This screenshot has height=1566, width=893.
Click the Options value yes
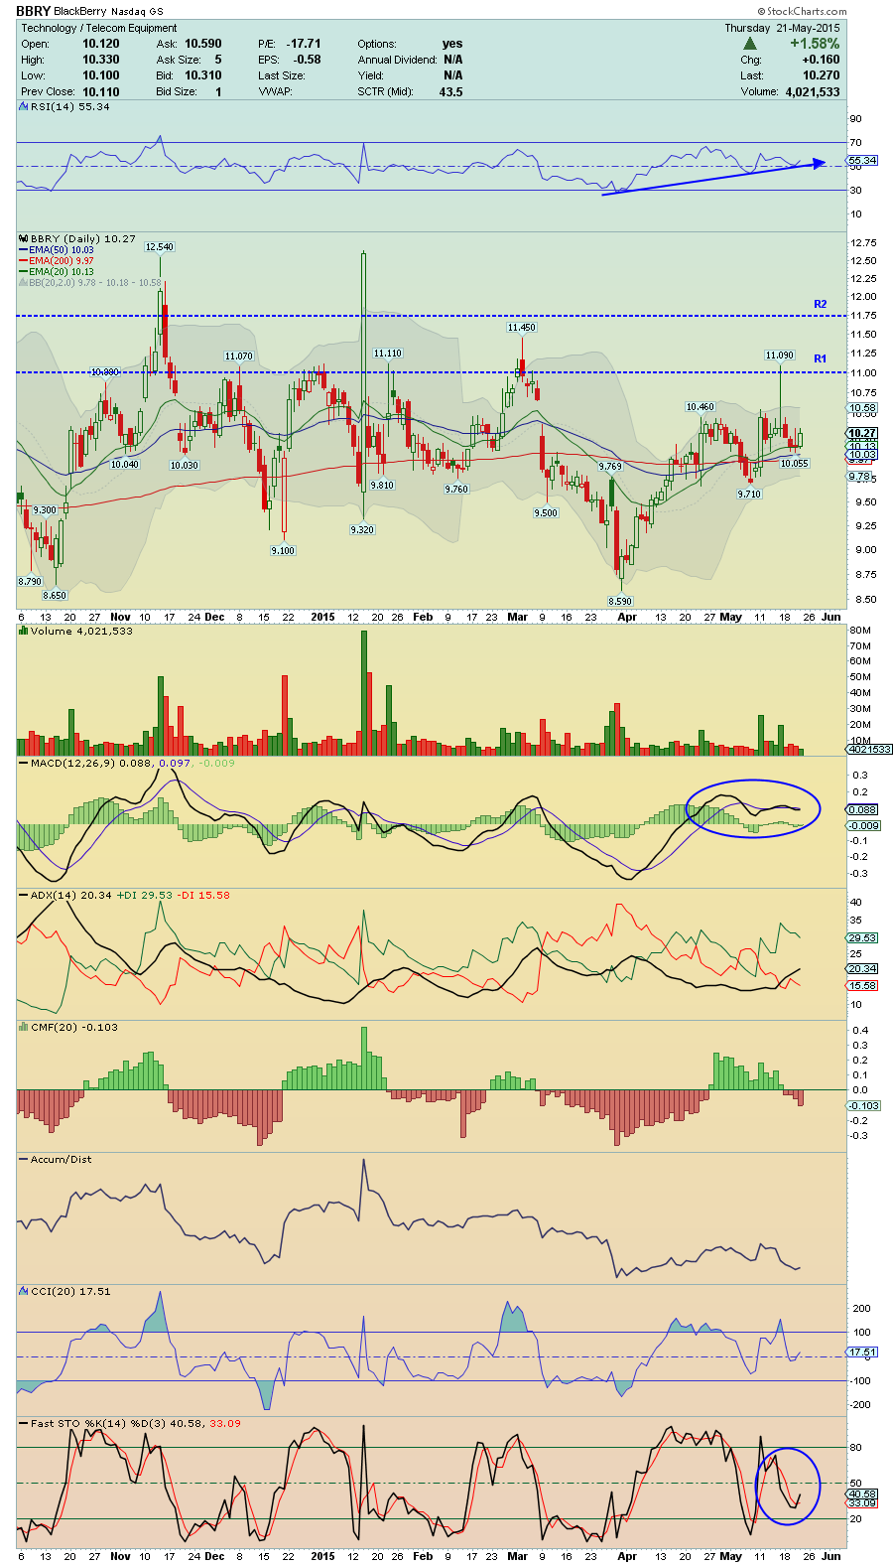452,44
